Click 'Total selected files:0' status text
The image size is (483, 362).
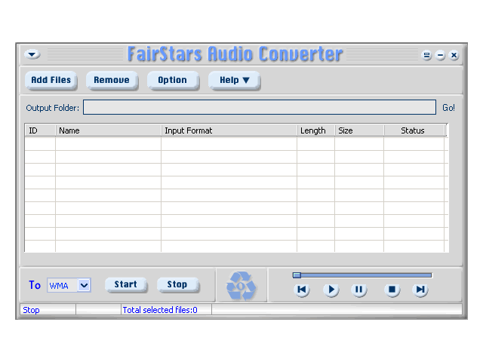point(160,310)
